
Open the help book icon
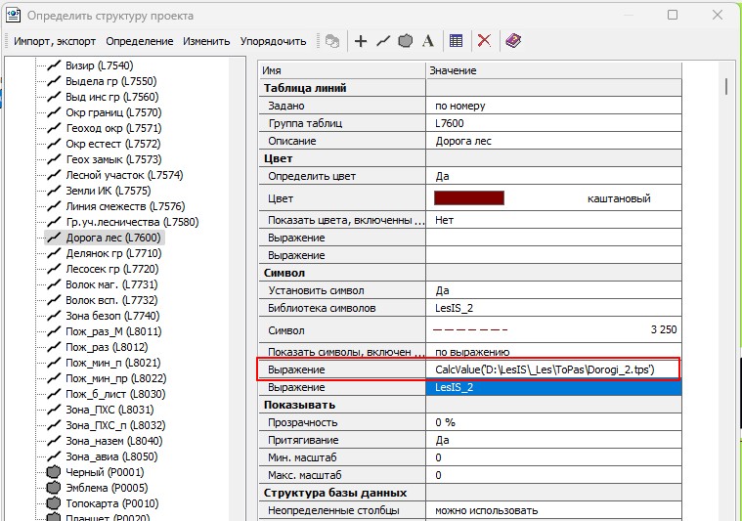click(x=513, y=41)
